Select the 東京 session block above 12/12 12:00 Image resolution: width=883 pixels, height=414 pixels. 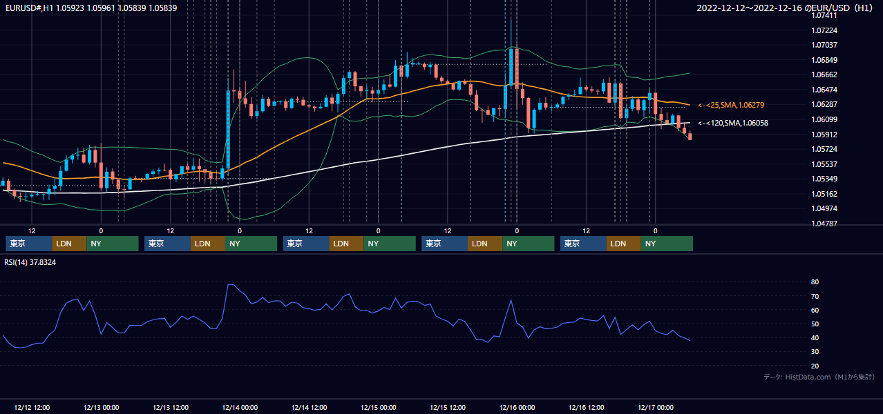tap(29, 244)
